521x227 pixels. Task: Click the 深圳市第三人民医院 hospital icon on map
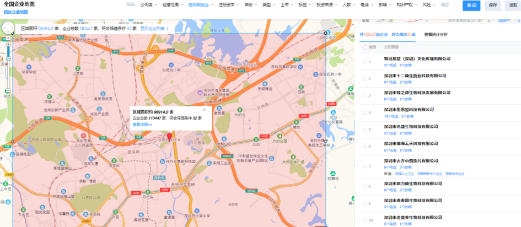[83, 136]
